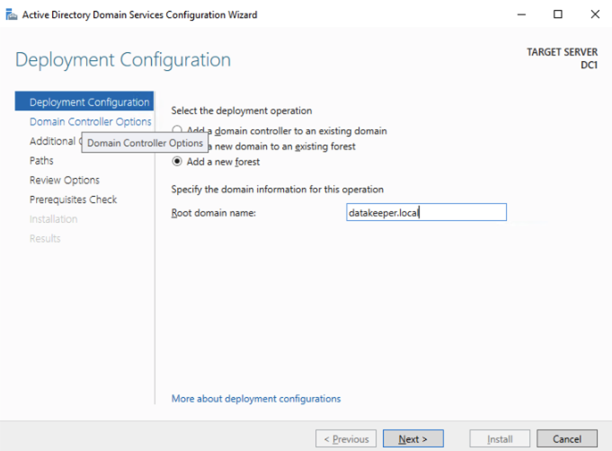This screenshot has width=612, height=451.
Task: Go to Deployment Configuration step
Action: [89, 102]
